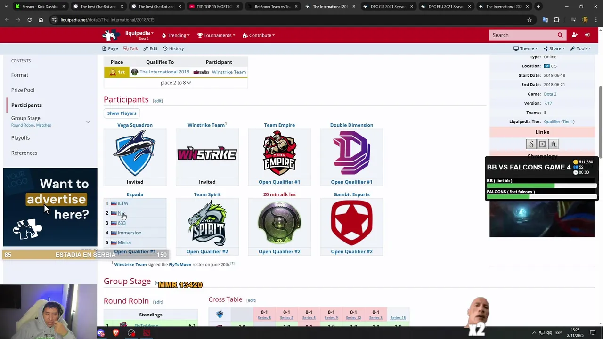The width and height of the screenshot is (603, 339).
Task: Expand place 2 to 8 rows
Action: 176,83
